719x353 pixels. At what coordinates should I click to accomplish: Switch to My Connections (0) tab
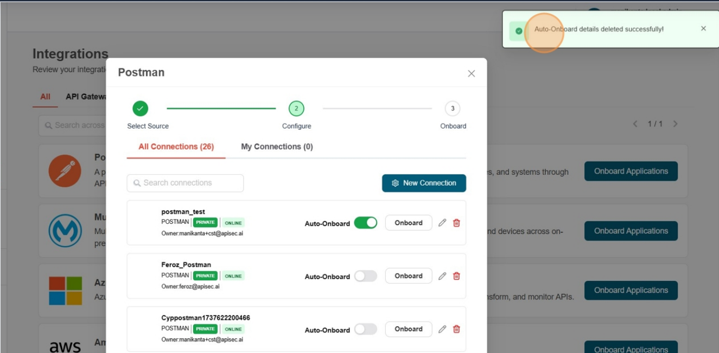coord(277,147)
